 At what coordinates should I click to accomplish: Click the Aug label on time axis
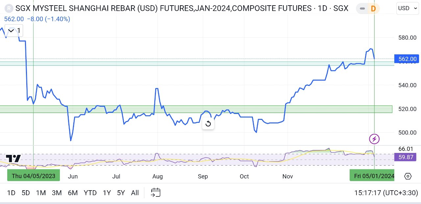coord(158,176)
